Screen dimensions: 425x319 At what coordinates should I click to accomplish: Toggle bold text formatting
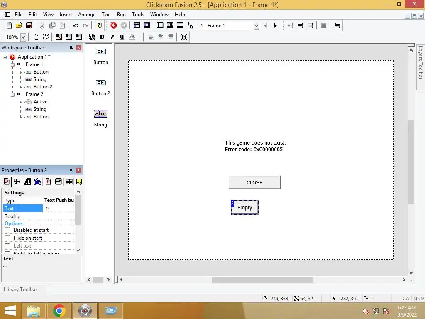point(102,37)
